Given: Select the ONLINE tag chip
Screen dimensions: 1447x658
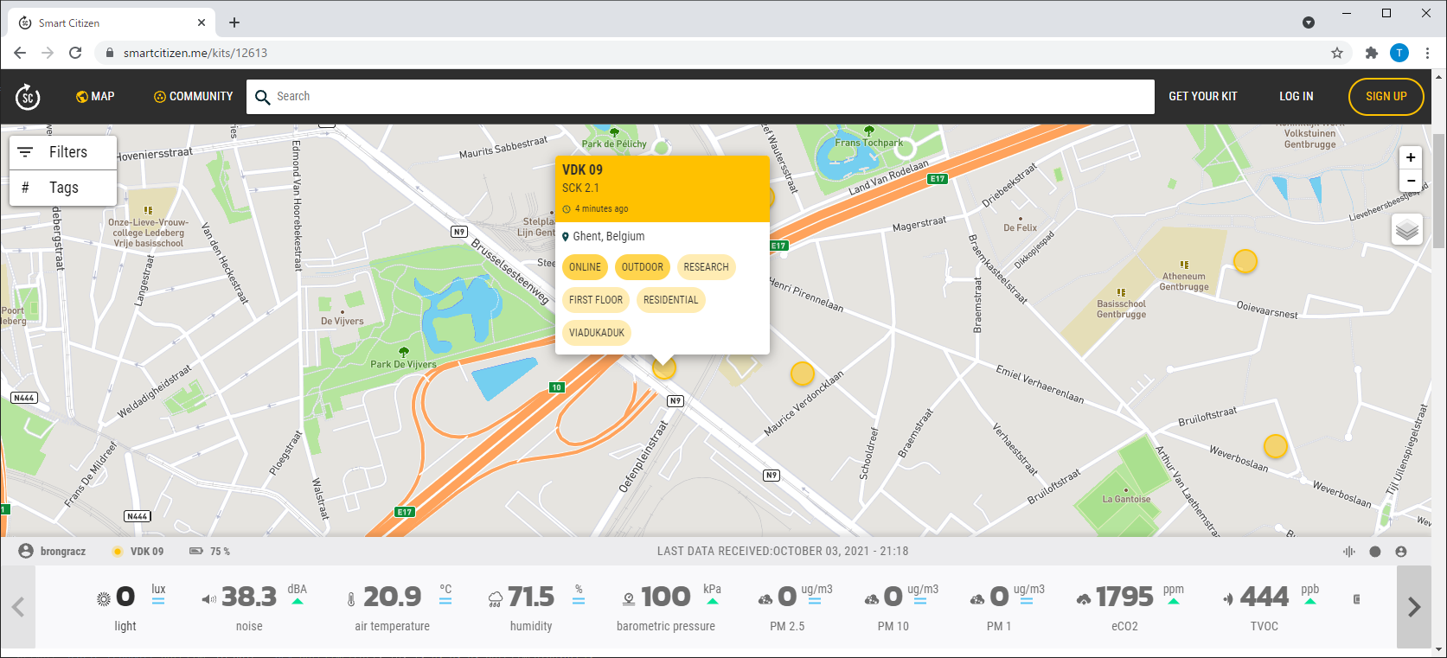Looking at the screenshot, I should pos(585,267).
